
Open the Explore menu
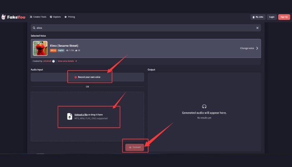pyautogui.click(x=55, y=17)
